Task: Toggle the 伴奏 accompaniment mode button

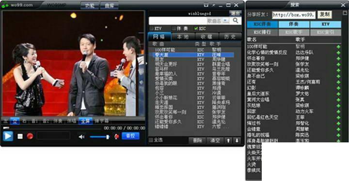Action: tap(57, 121)
